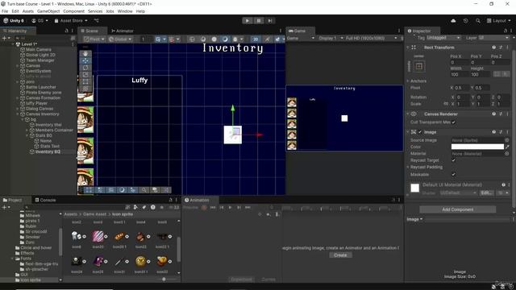Switch to the Animator tab
Screen dimensions: 516x290
tap(122, 31)
